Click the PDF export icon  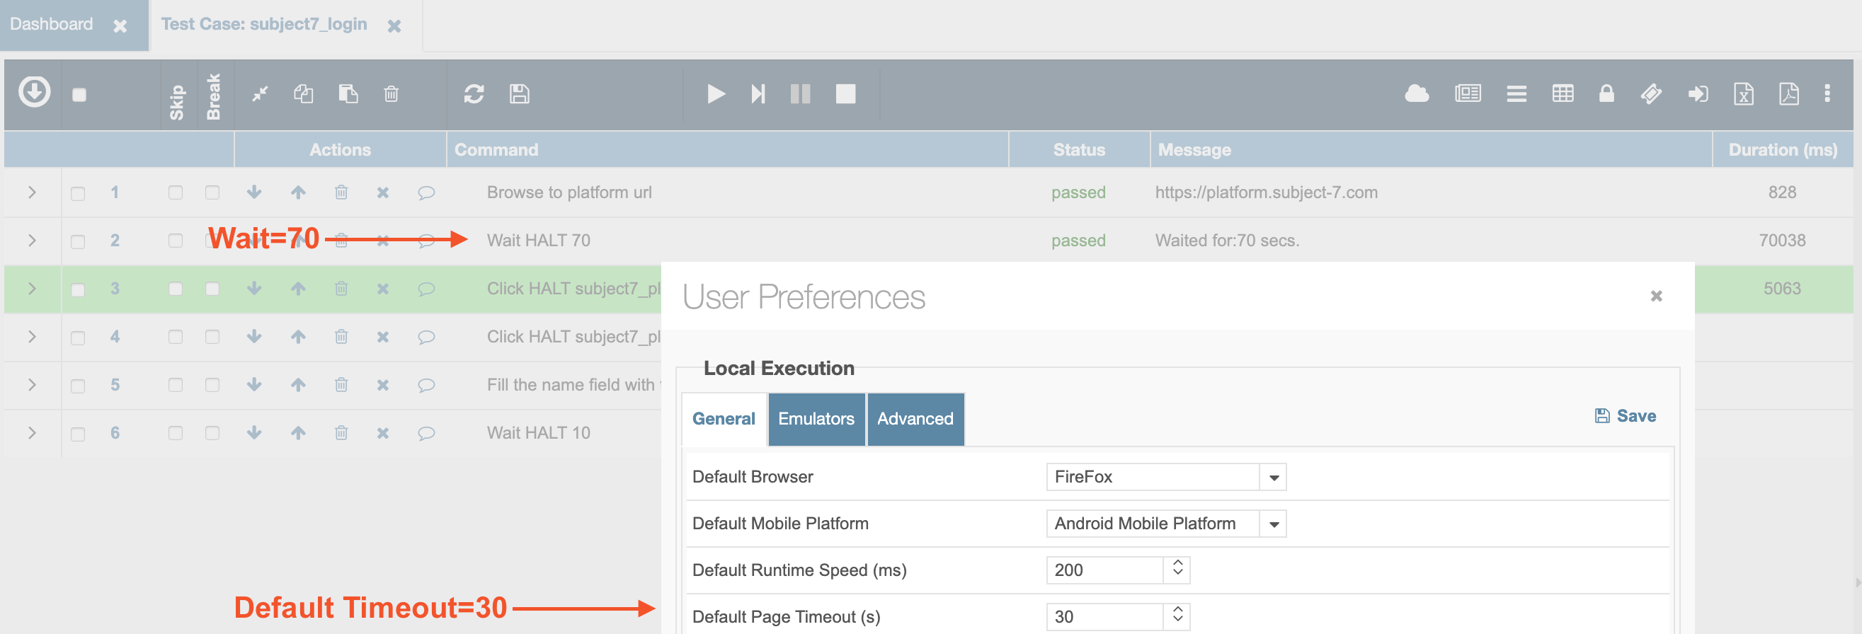tap(1788, 94)
